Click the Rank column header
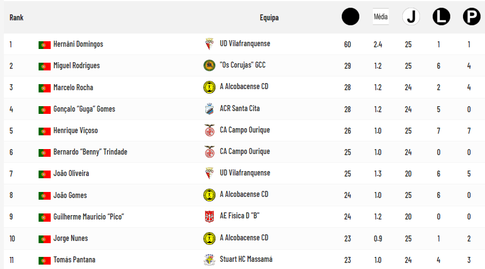Image resolution: width=485 pixels, height=269 pixels. point(17,18)
